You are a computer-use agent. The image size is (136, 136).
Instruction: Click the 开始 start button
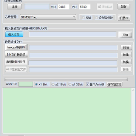pos(125,35)
